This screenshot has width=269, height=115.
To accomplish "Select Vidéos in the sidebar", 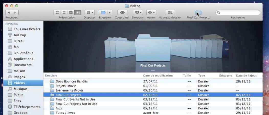I will pyautogui.click(x=23, y=83).
